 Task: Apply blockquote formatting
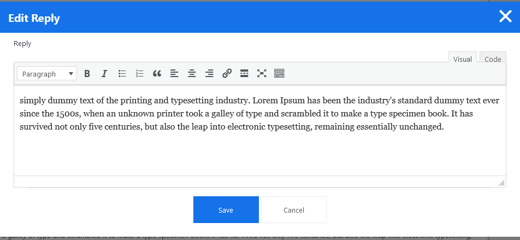(157, 74)
